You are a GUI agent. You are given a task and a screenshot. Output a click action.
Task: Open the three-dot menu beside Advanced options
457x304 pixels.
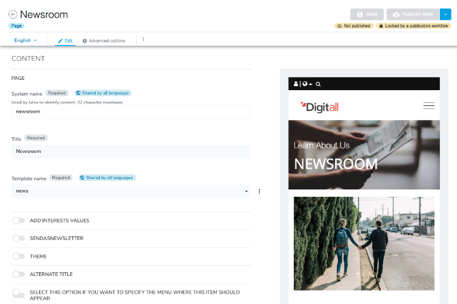[143, 39]
